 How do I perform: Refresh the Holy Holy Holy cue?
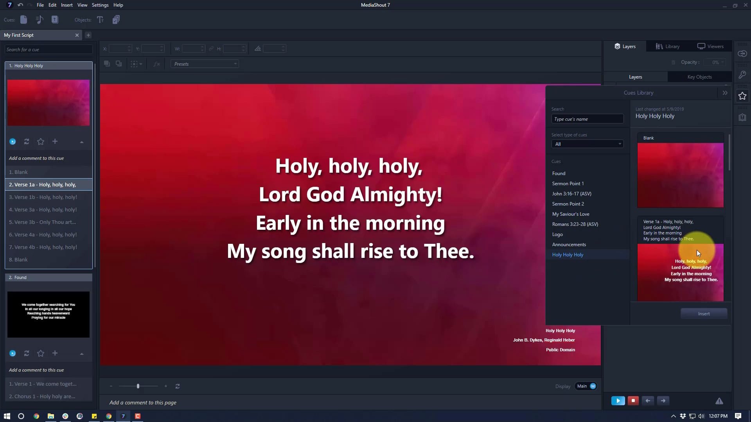tap(27, 141)
